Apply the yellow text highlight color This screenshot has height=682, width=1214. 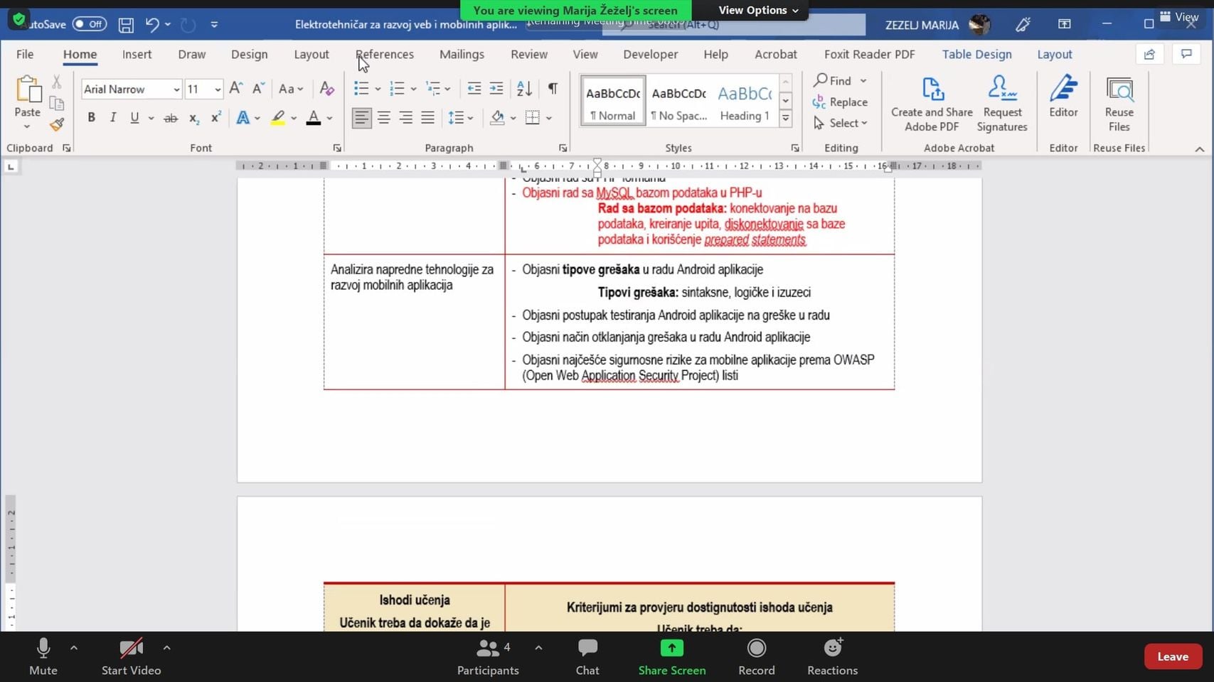(278, 118)
